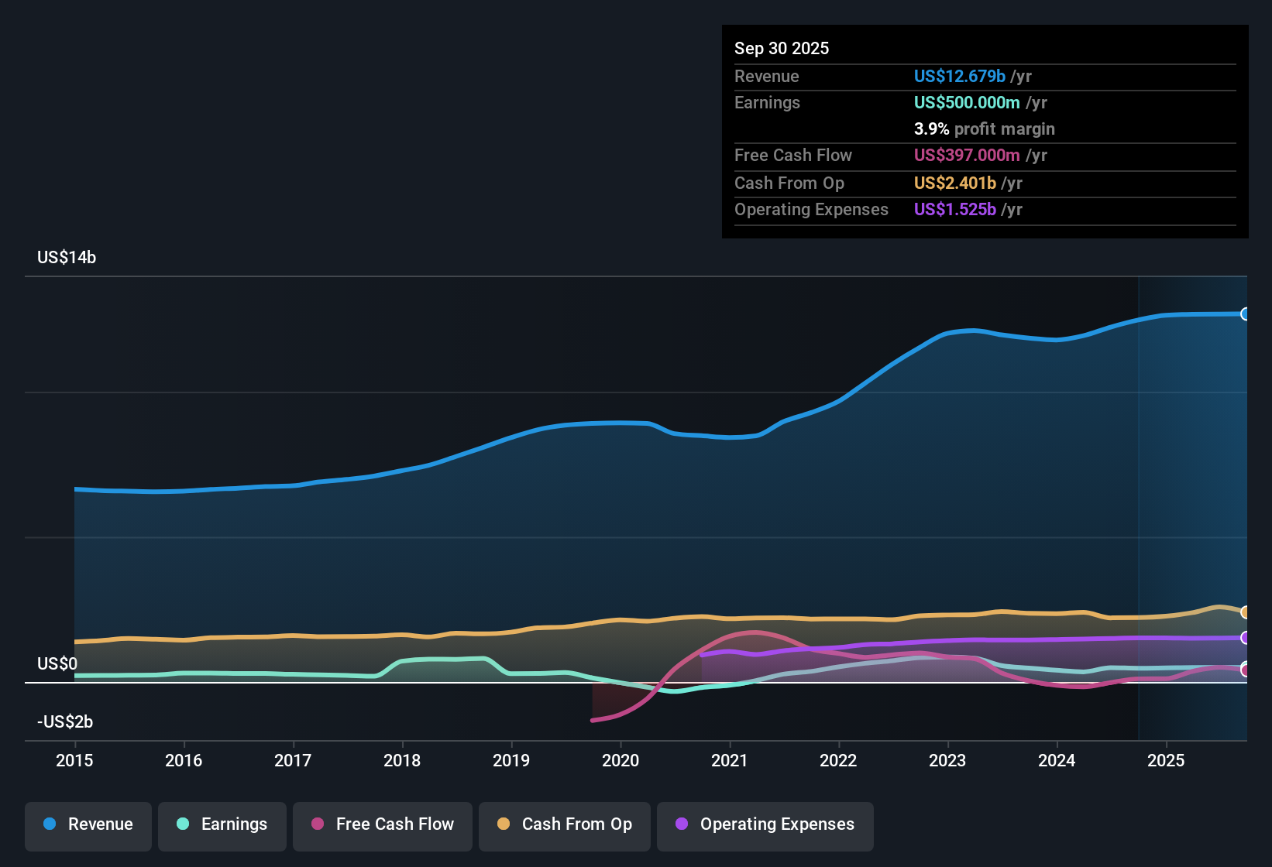The height and width of the screenshot is (867, 1272).
Task: Toggle the Earnings series visibility
Action: click(x=222, y=824)
